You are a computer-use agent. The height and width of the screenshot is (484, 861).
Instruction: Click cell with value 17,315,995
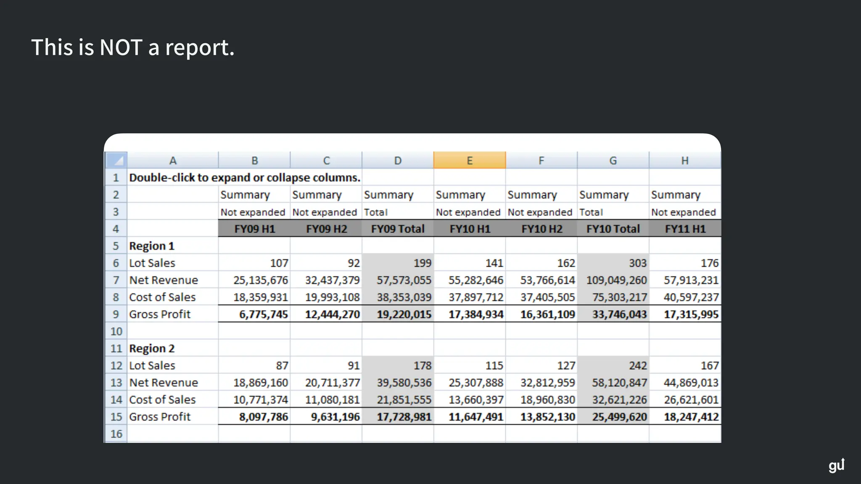[x=685, y=314]
